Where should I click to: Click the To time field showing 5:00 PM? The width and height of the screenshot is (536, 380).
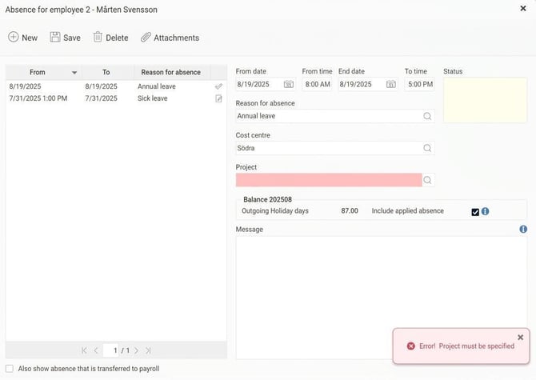[420, 84]
